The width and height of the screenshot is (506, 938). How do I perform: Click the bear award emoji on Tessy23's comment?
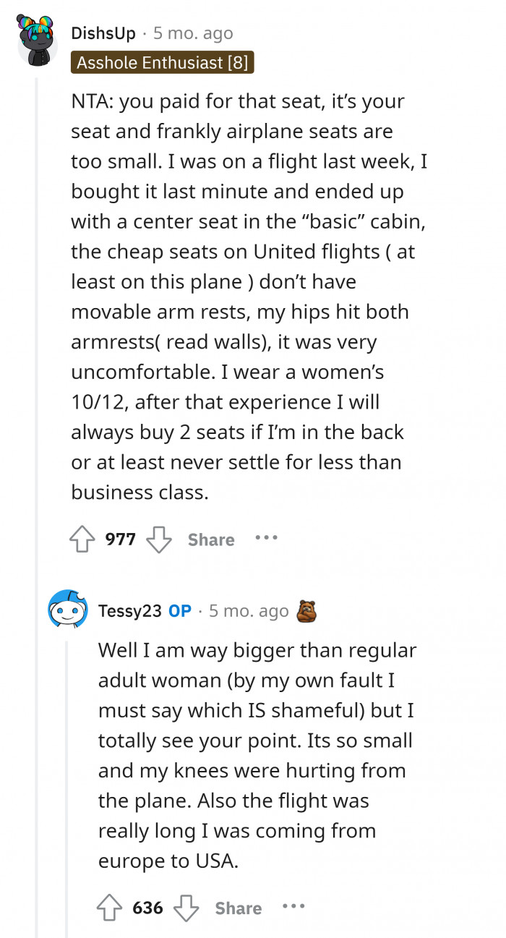click(307, 610)
